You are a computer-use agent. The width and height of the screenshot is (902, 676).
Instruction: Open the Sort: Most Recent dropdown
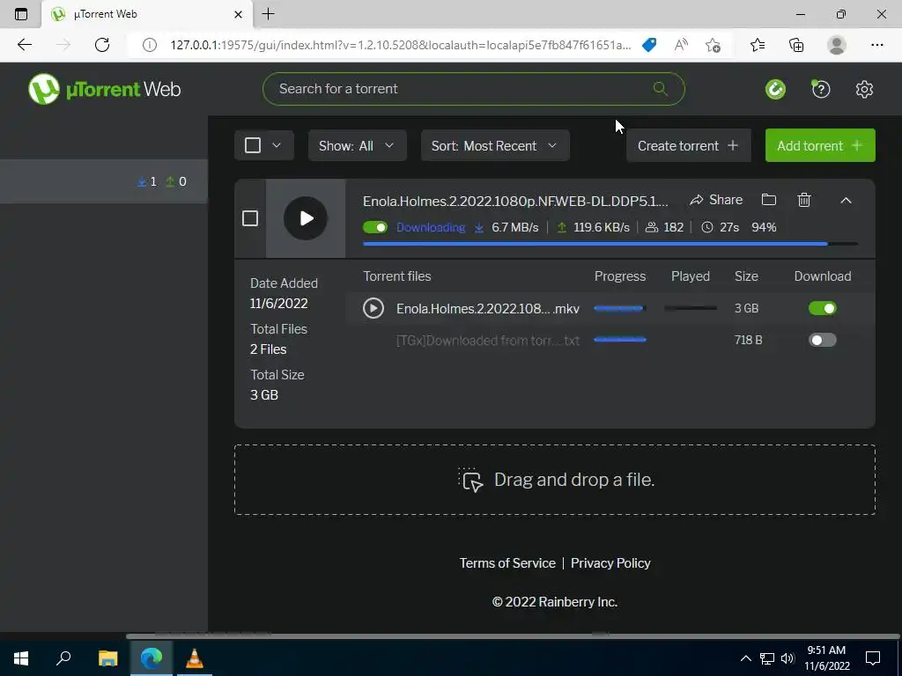[x=495, y=145]
